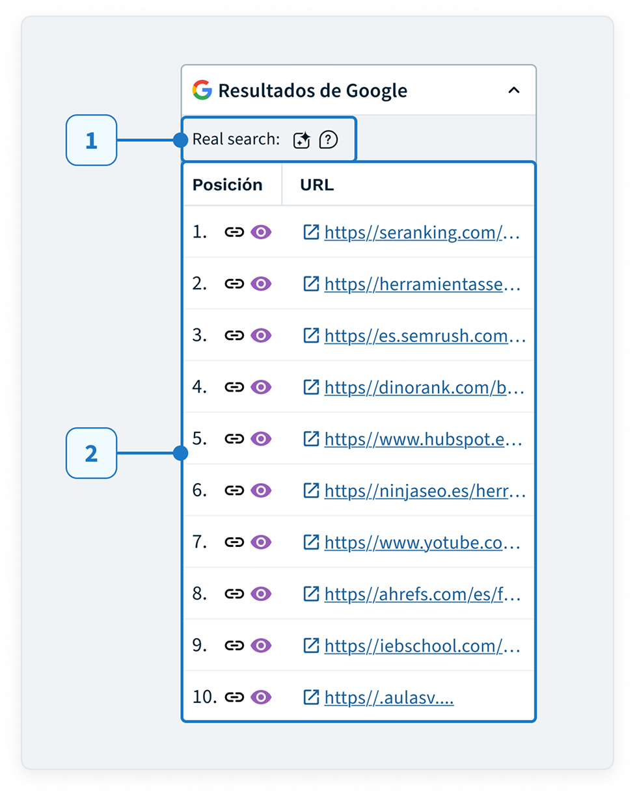635x796 pixels.
Task: Click the Posición column header
Action: (x=227, y=185)
